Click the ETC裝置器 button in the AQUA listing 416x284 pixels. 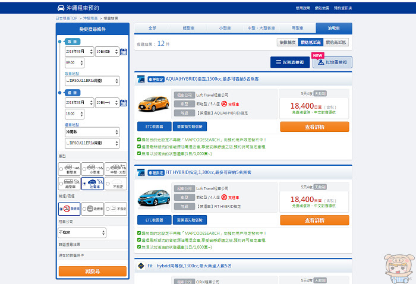pyautogui.click(x=154, y=127)
